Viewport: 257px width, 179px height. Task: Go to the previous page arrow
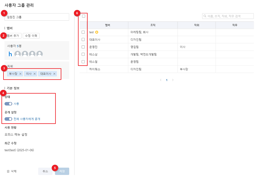(x=161, y=80)
